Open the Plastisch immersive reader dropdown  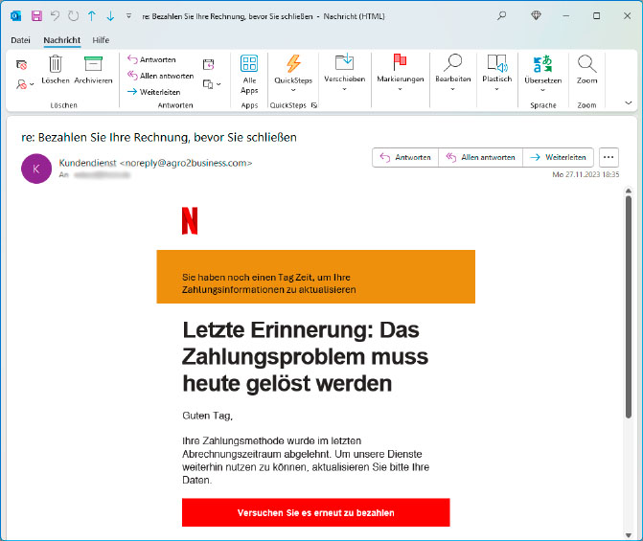pos(497,73)
